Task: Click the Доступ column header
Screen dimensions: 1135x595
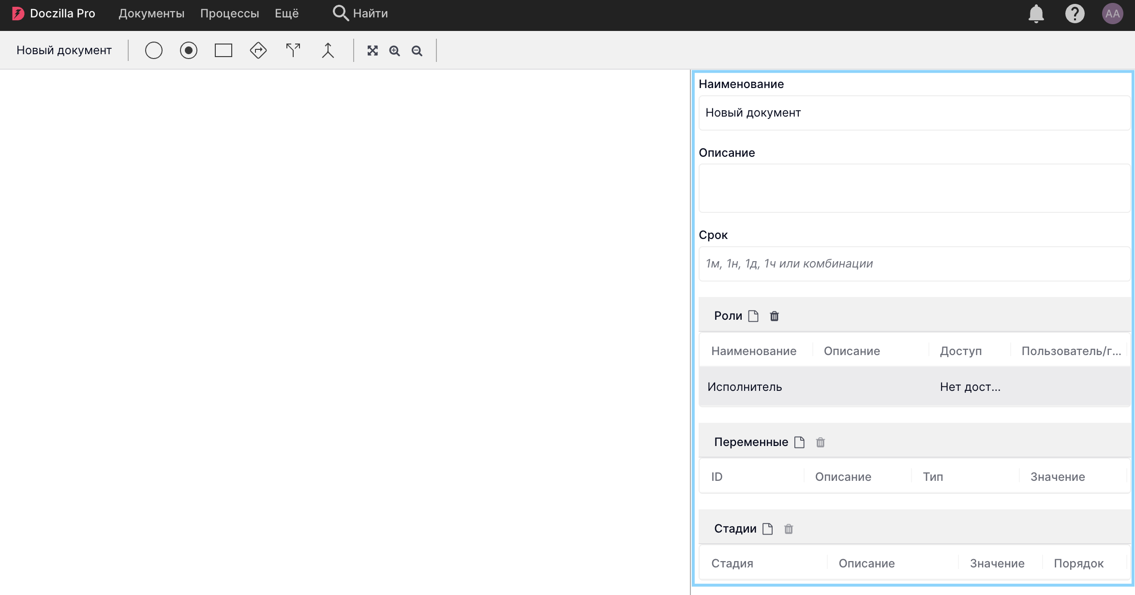Action: [x=961, y=351]
